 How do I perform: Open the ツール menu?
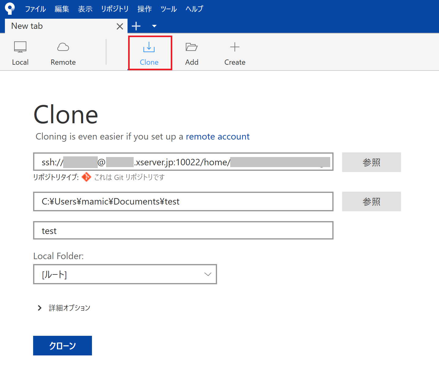coord(169,9)
